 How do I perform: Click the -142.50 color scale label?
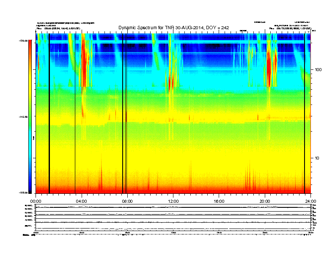point(23,117)
